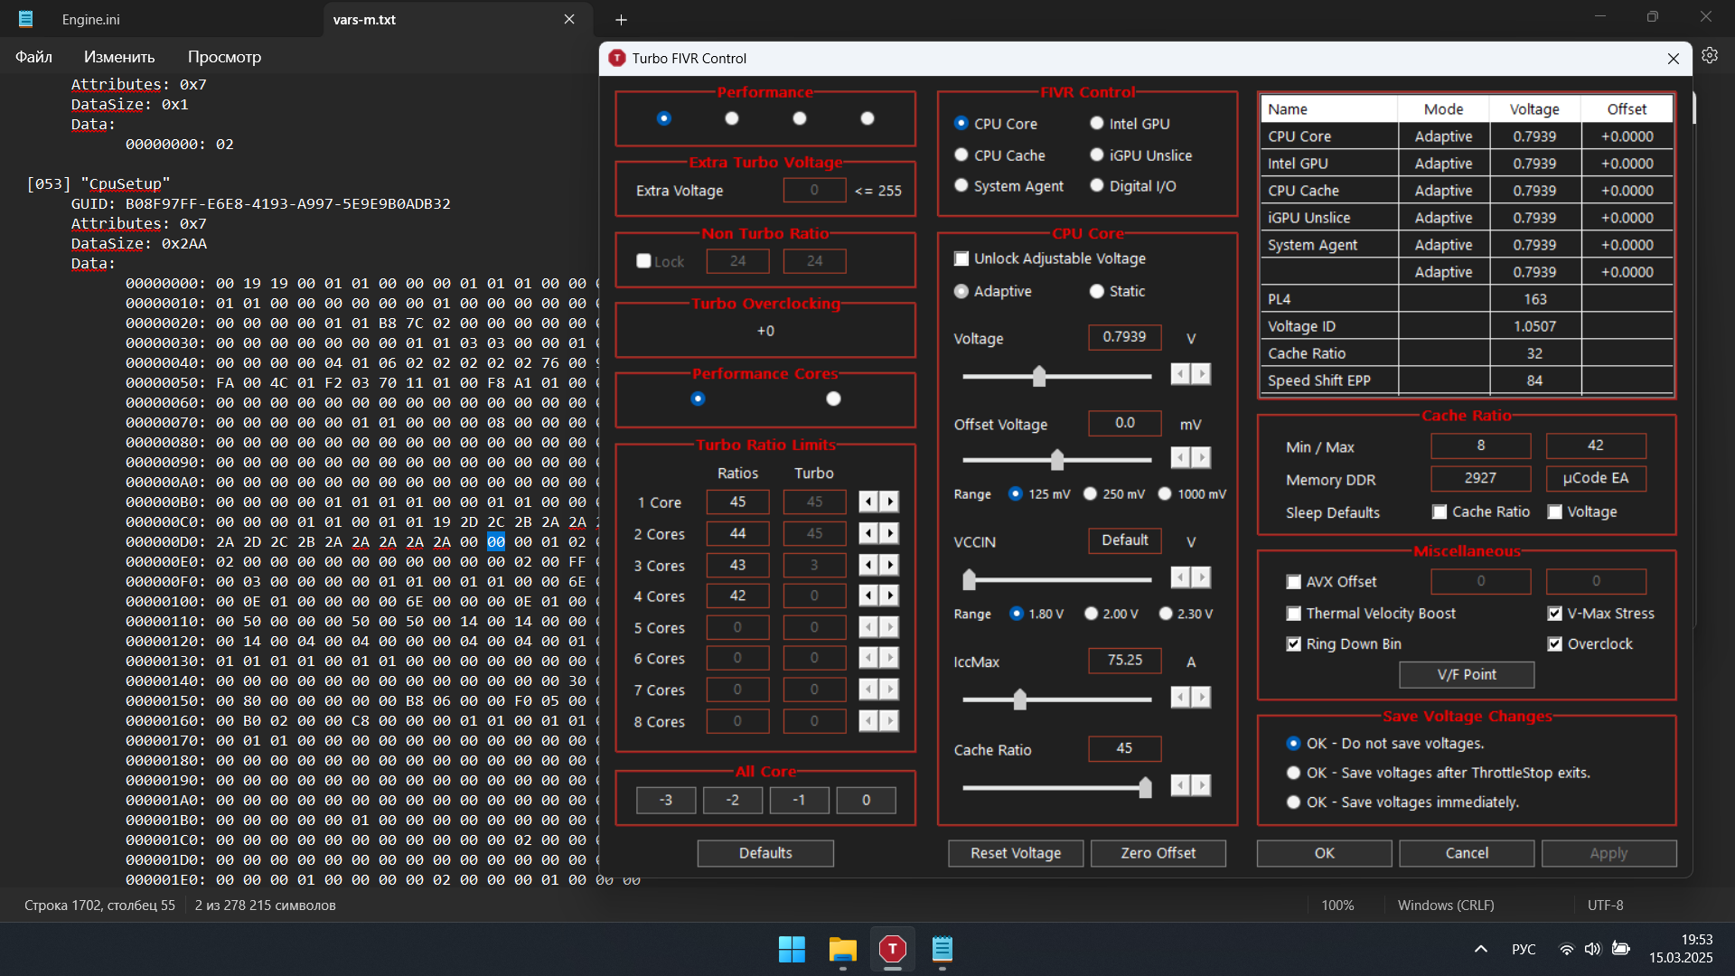Open the Файл menu
Screen dimensions: 1735x976
coord(34,57)
